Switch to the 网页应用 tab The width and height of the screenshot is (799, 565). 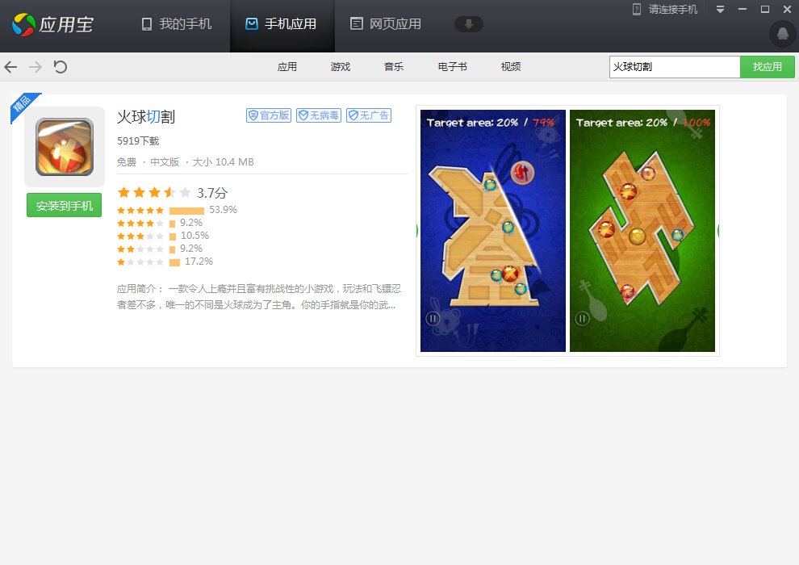(386, 24)
